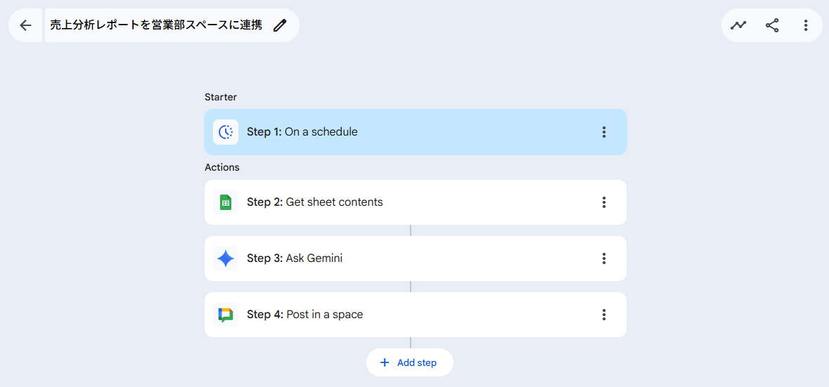This screenshot has height=387, width=829.
Task: Click the pencil icon to rename flow
Action: (x=280, y=25)
